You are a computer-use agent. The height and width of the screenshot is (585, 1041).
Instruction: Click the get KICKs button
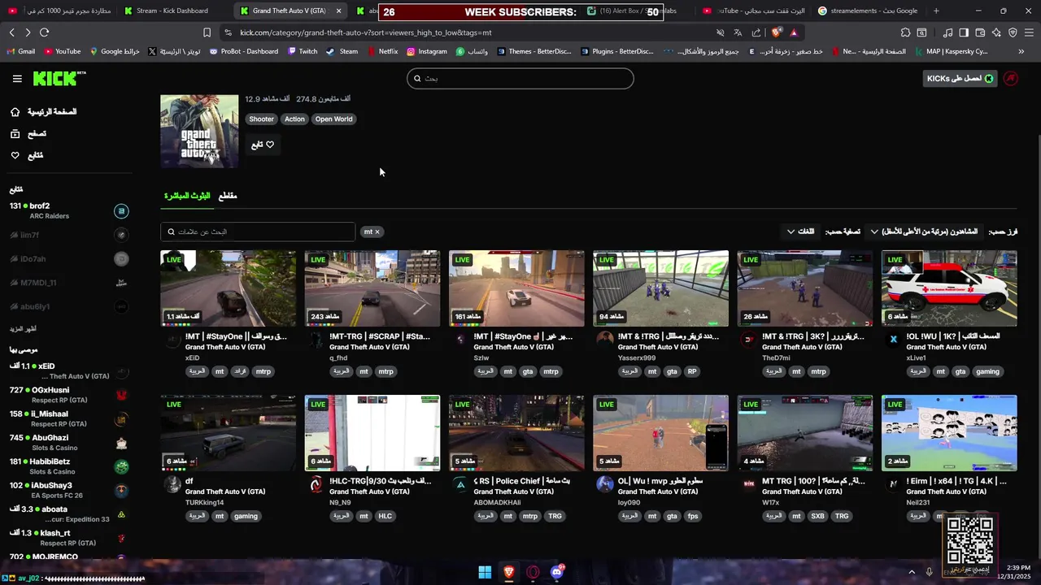[960, 79]
